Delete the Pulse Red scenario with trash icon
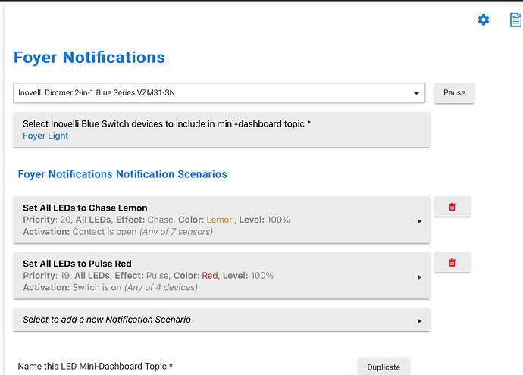This screenshot has width=523, height=375. [x=452, y=263]
